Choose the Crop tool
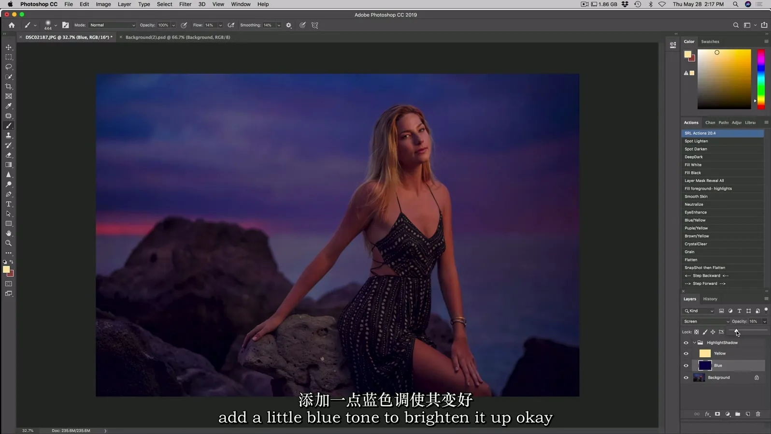The height and width of the screenshot is (434, 771). tap(9, 87)
